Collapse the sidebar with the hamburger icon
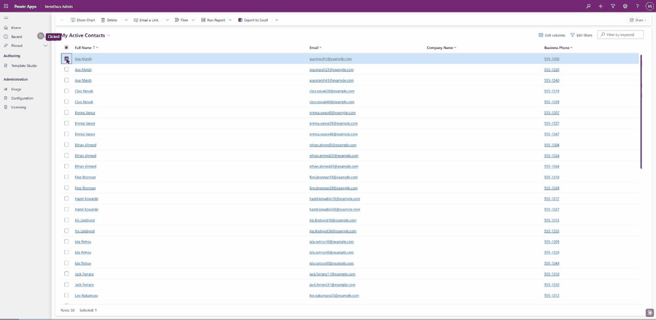This screenshot has width=656, height=320. click(x=6, y=18)
